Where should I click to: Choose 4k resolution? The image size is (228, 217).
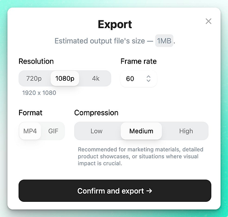pyautogui.click(x=95, y=78)
